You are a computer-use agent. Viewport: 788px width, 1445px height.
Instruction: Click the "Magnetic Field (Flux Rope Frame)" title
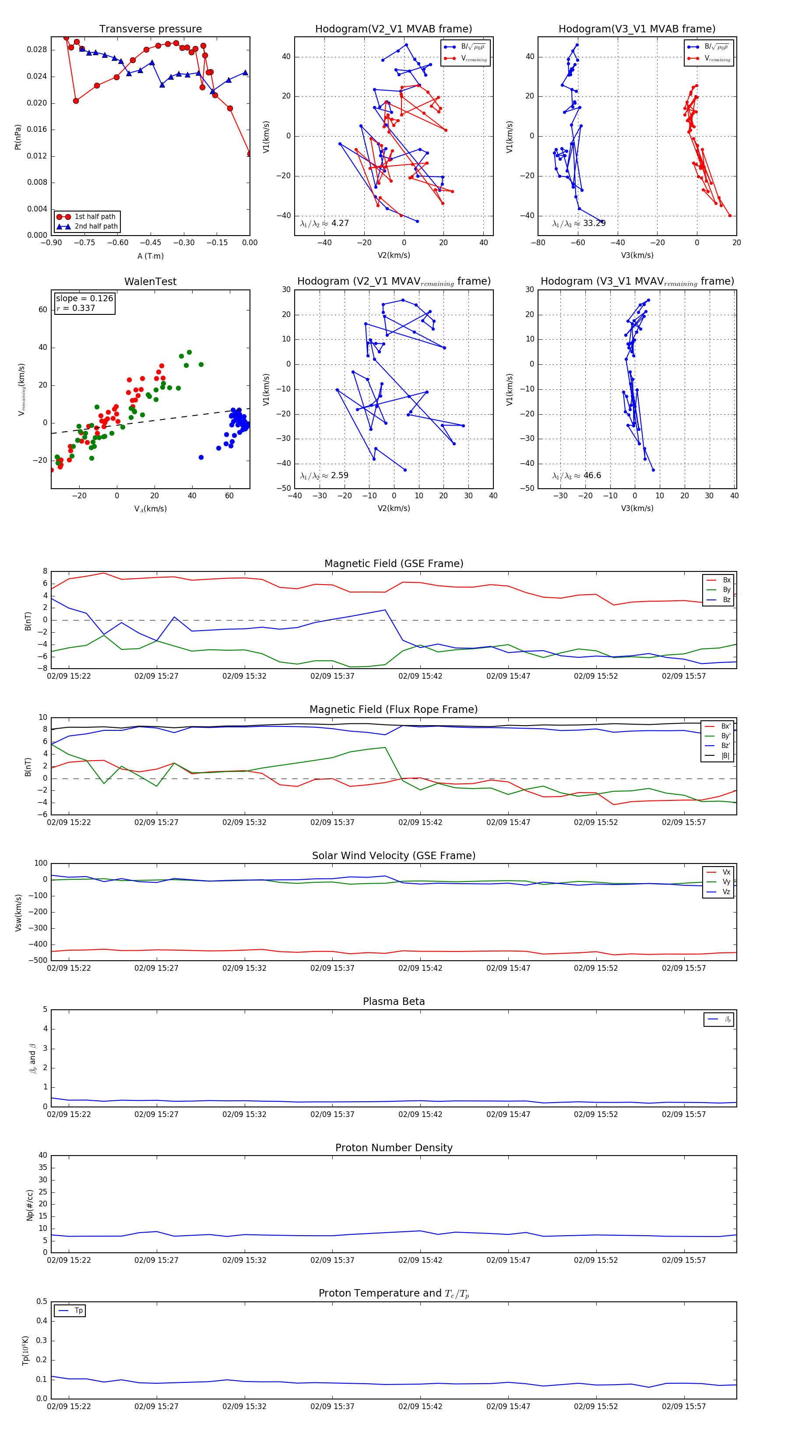394,710
